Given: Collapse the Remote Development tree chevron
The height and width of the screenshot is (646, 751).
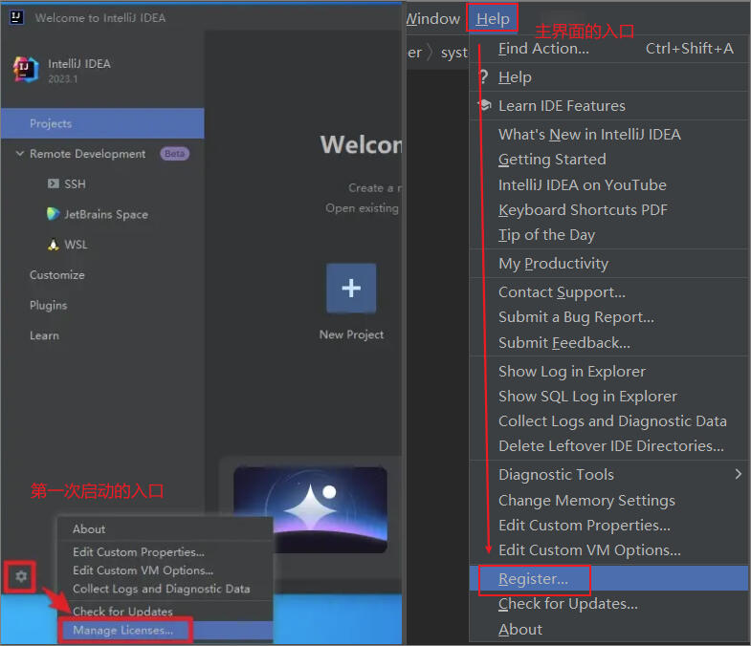Looking at the screenshot, I should [20, 154].
